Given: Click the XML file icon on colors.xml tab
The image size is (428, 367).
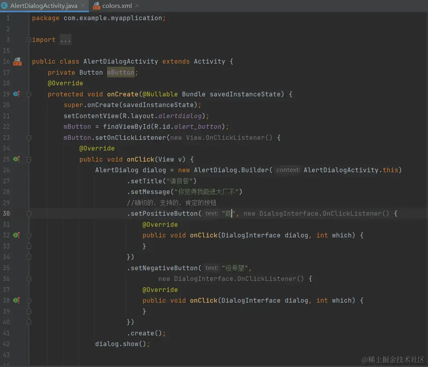Looking at the screenshot, I should click(x=96, y=6).
